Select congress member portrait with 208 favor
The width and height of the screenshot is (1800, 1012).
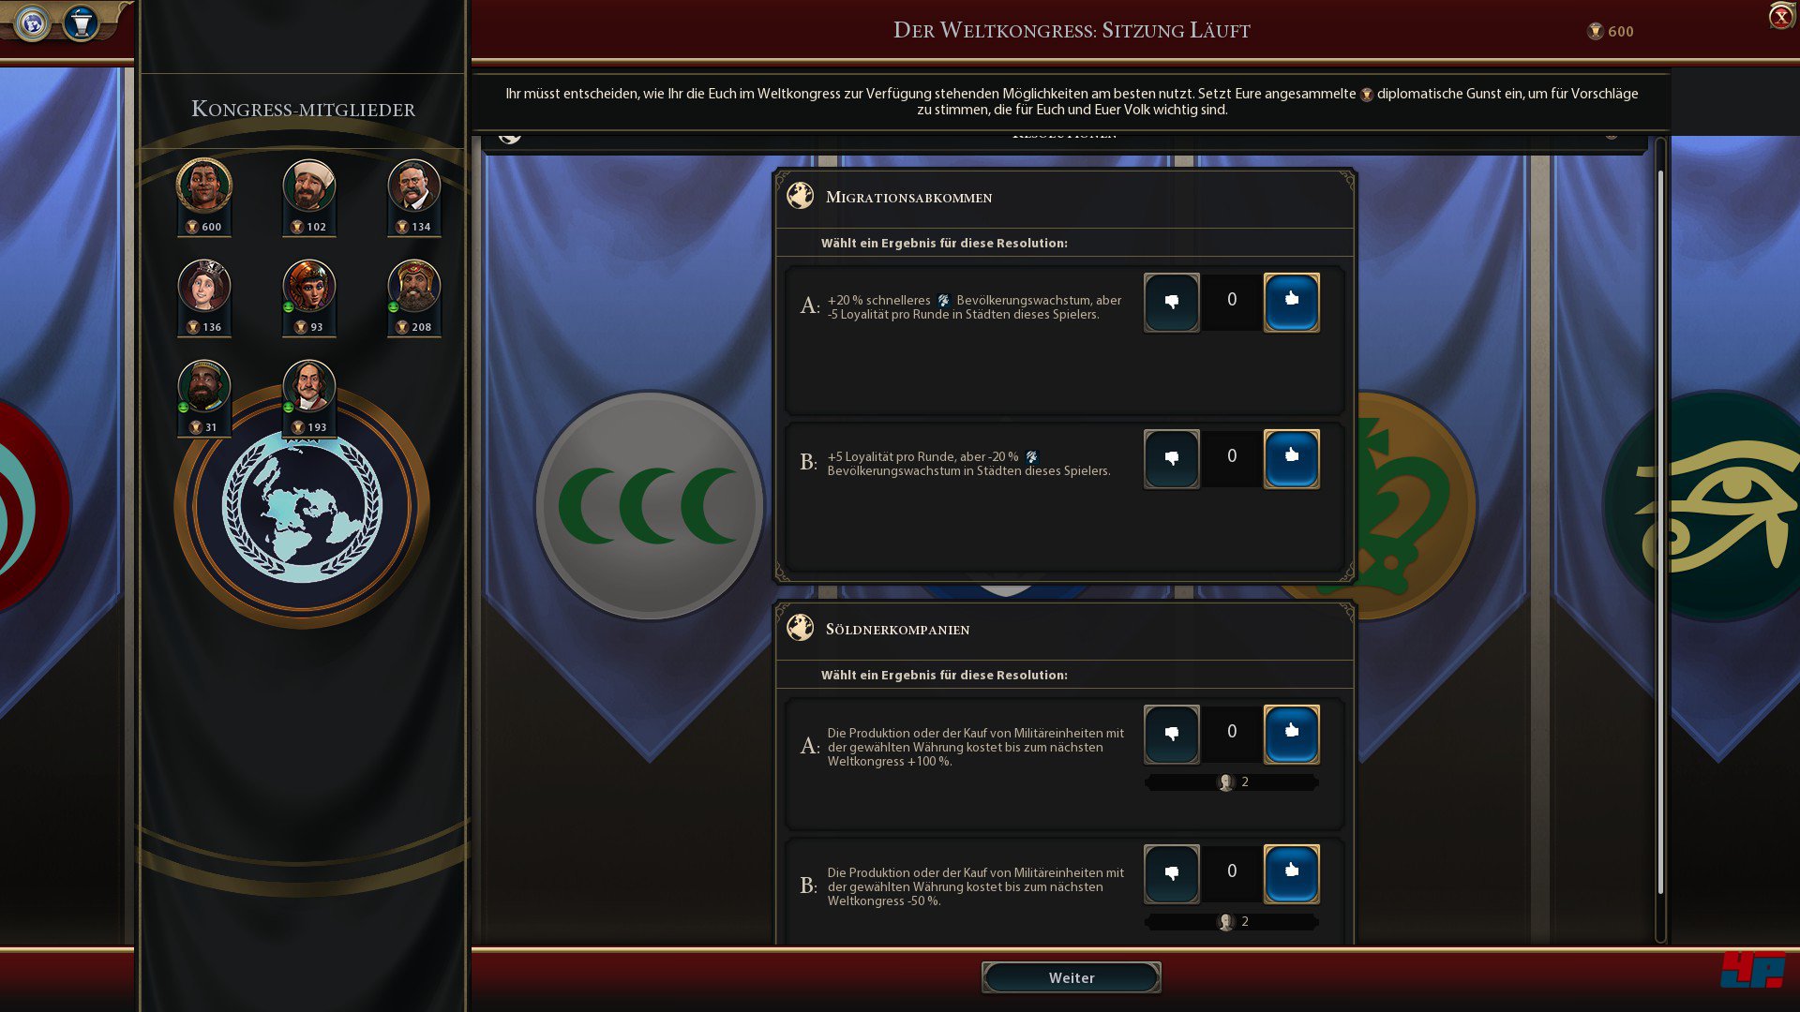point(414,286)
